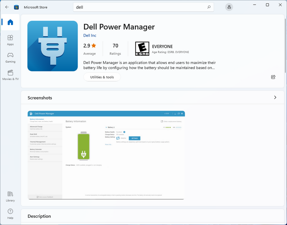The width and height of the screenshot is (287, 225).
Task: Click the 'Age Rating: ESRB. EVERYONE' text
Action: (x=170, y=52)
